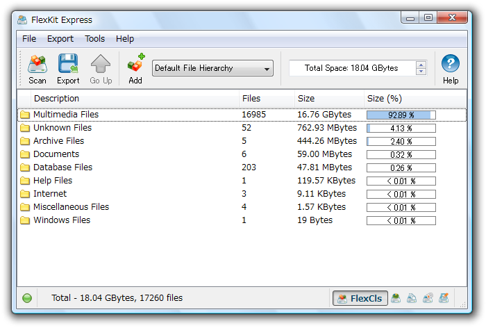The width and height of the screenshot is (486, 328).
Task: Click the green status indicator light
Action: [27, 298]
